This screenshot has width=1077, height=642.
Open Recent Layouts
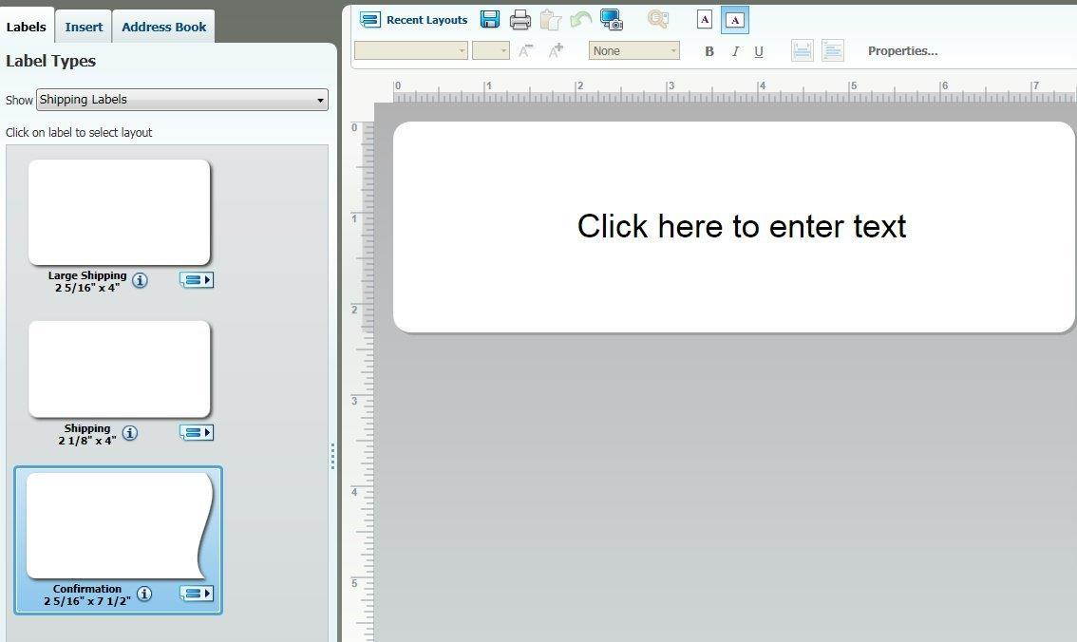(x=415, y=20)
